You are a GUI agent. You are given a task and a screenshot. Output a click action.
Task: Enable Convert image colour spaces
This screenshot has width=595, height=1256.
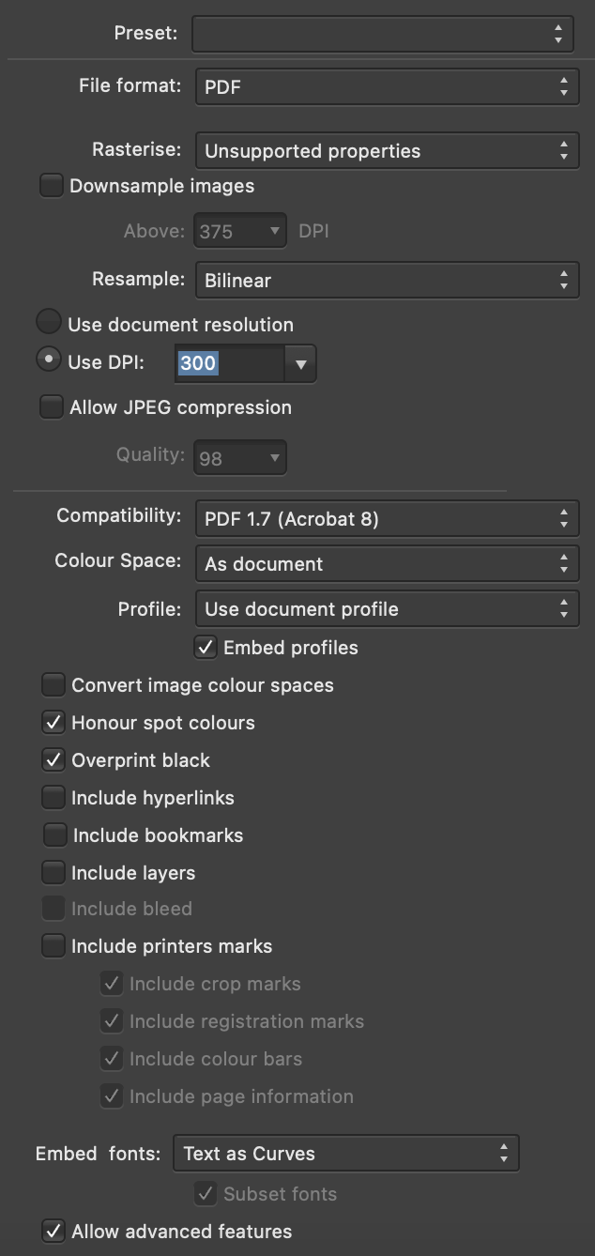pos(53,684)
